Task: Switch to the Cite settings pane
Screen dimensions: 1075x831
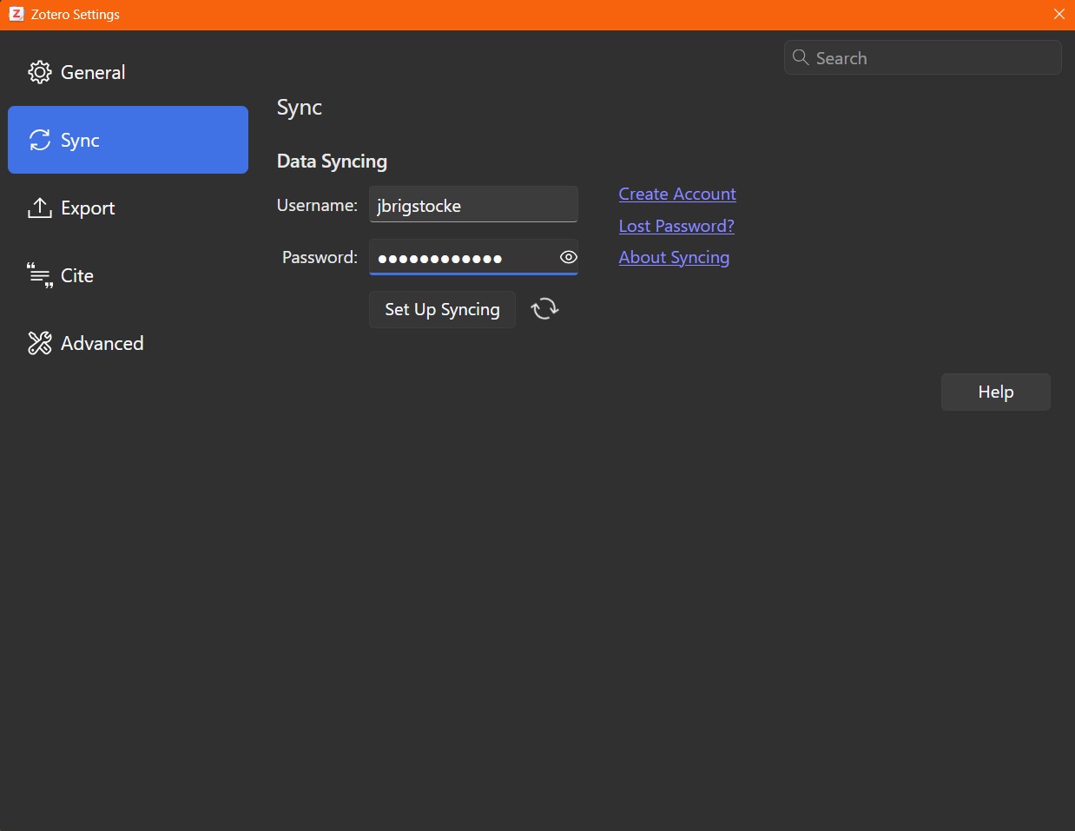Action: [x=128, y=275]
